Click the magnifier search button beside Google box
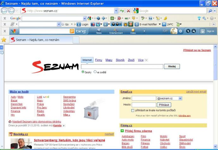This screenshot has width=218, height=150. coord(210,11)
